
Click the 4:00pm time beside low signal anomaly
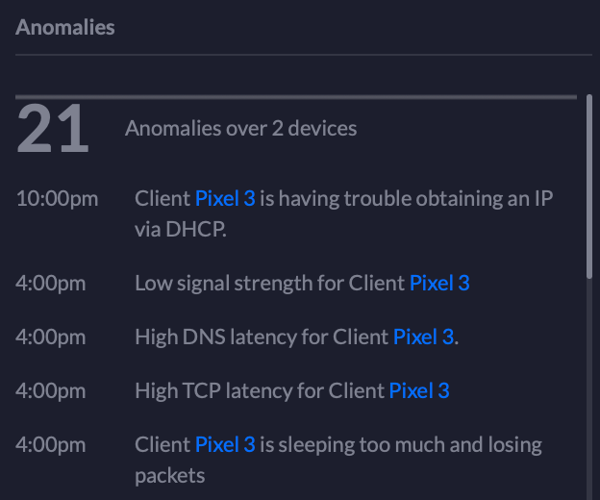50,283
